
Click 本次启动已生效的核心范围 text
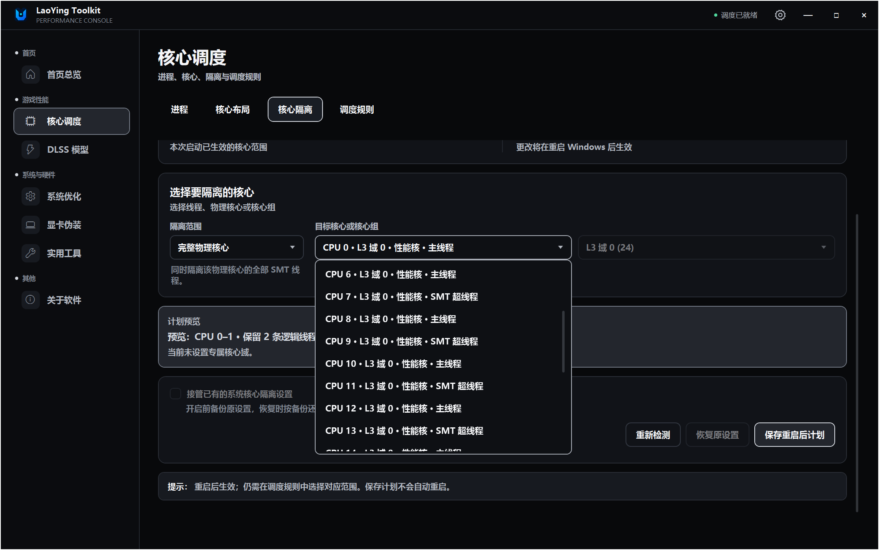click(218, 147)
